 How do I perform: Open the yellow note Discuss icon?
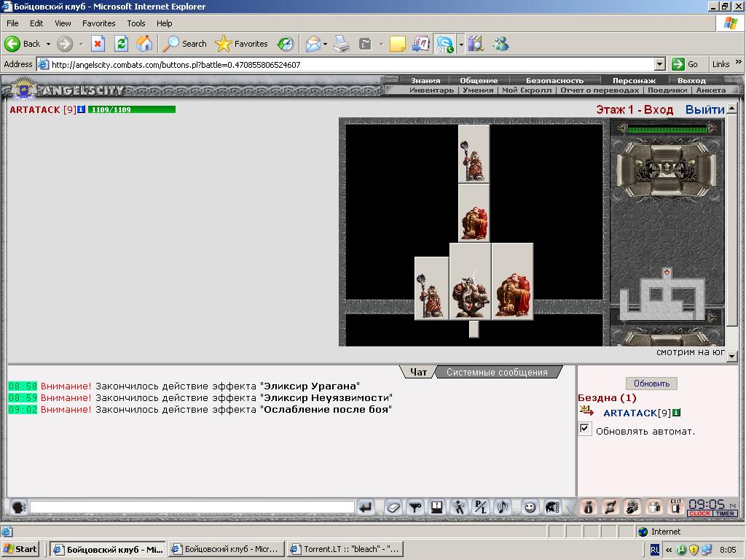coord(397,44)
